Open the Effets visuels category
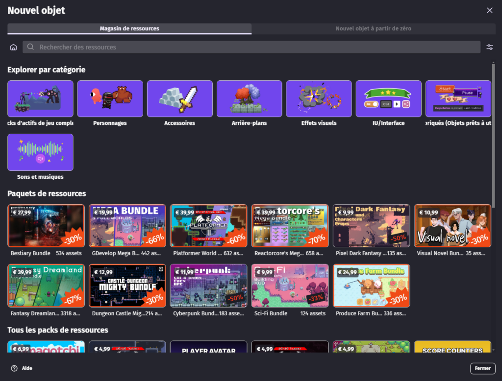The width and height of the screenshot is (502, 381). [319, 98]
